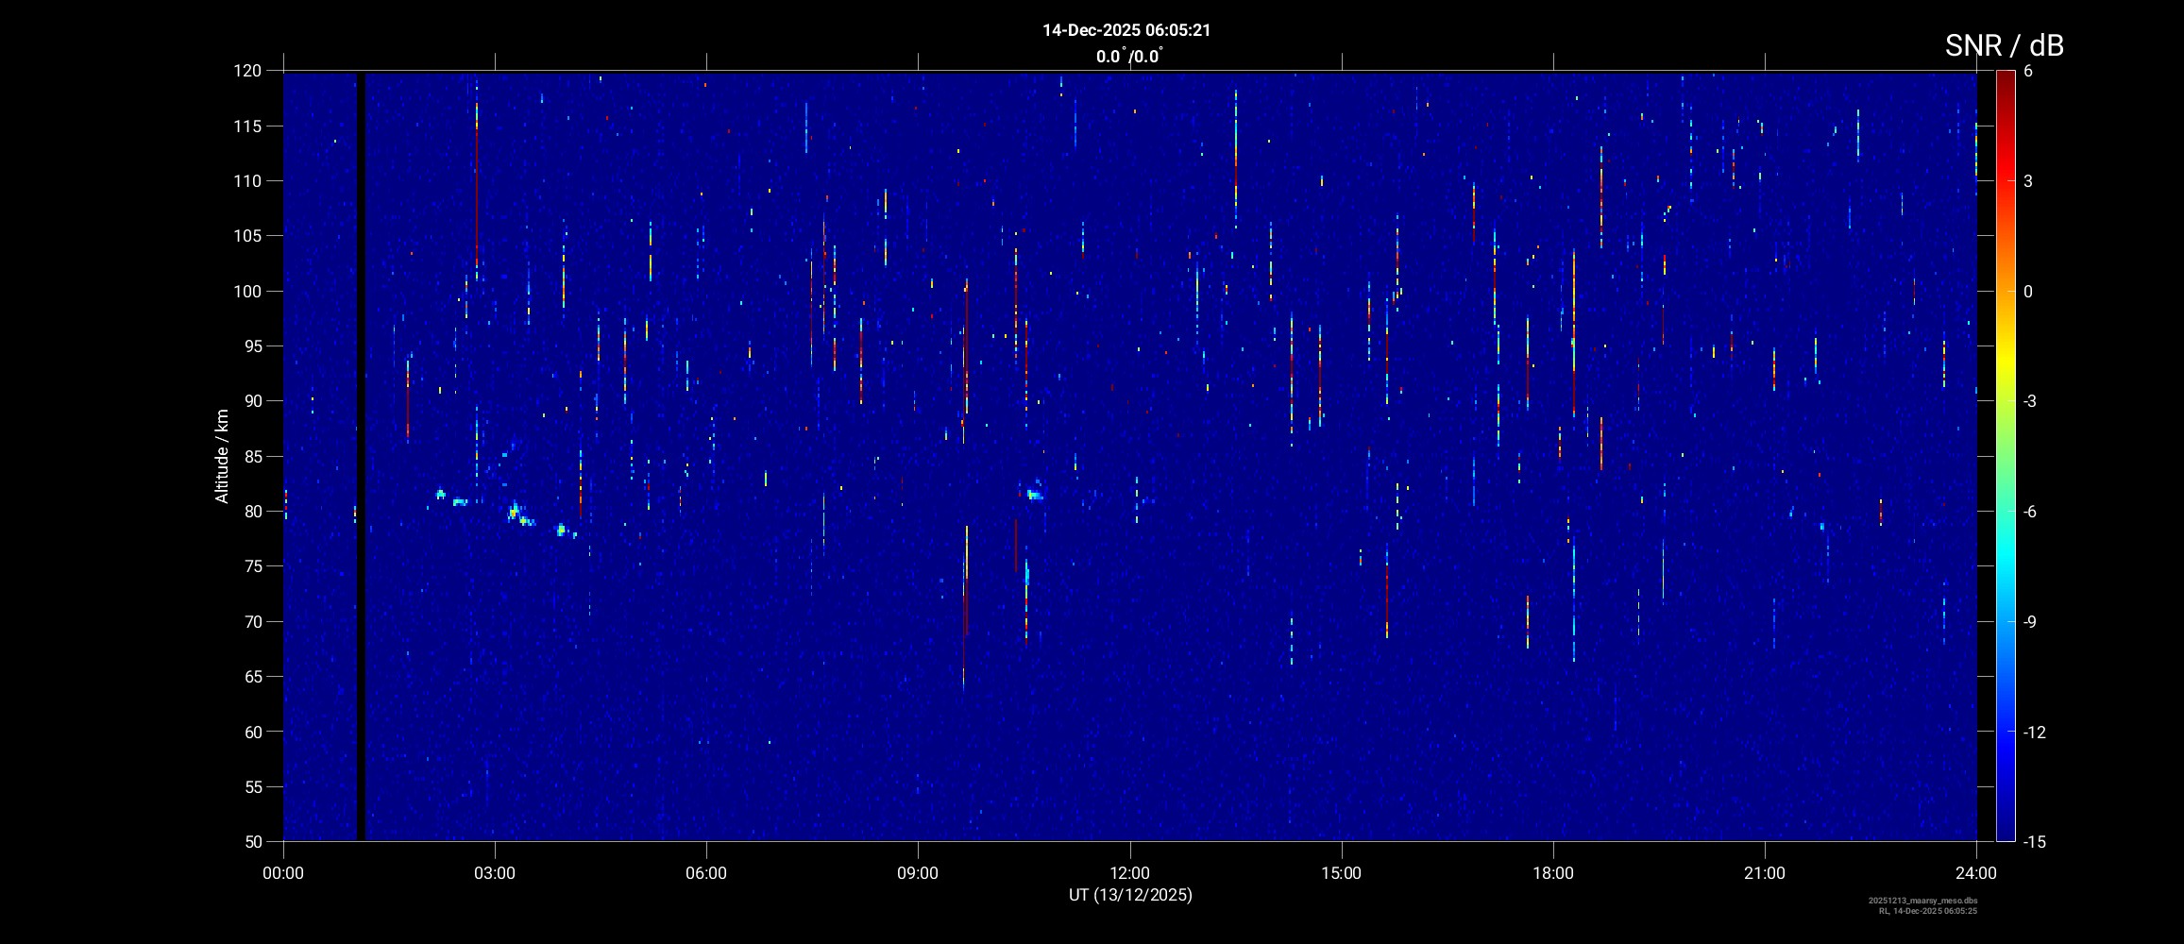The width and height of the screenshot is (2184, 944).
Task: Click the plot title timestamp 14-Dec-2025 06:05:21
Action: pos(1126,30)
